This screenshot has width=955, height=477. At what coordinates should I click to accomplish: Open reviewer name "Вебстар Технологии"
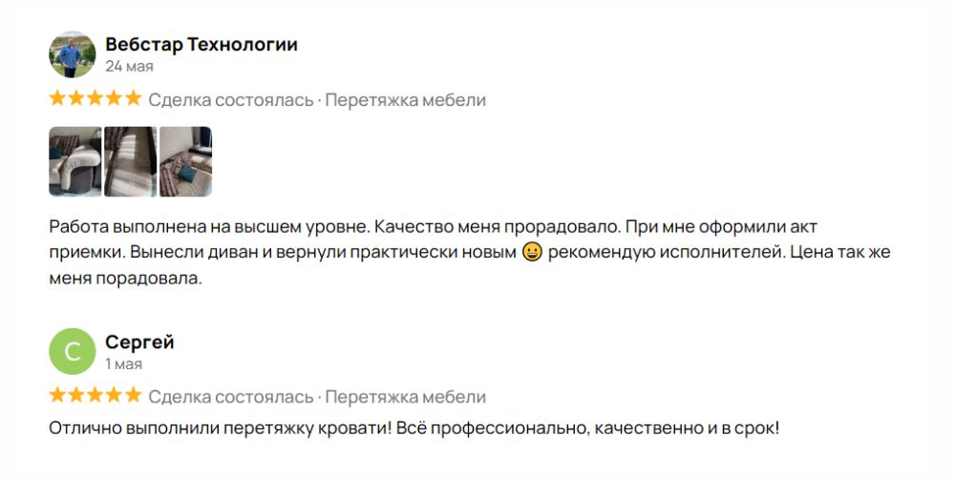[201, 45]
